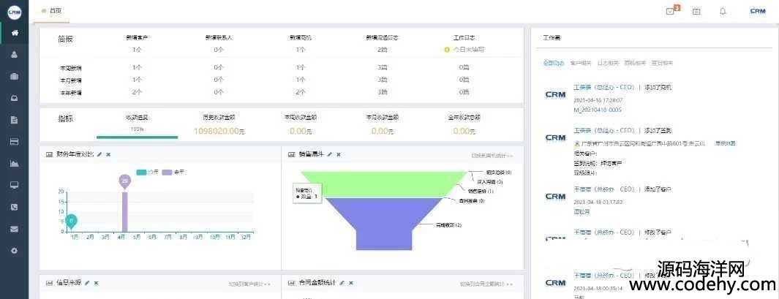Screen dimensions: 779x299
Task: Select the 全部动态 activity tab
Action: click(x=554, y=63)
